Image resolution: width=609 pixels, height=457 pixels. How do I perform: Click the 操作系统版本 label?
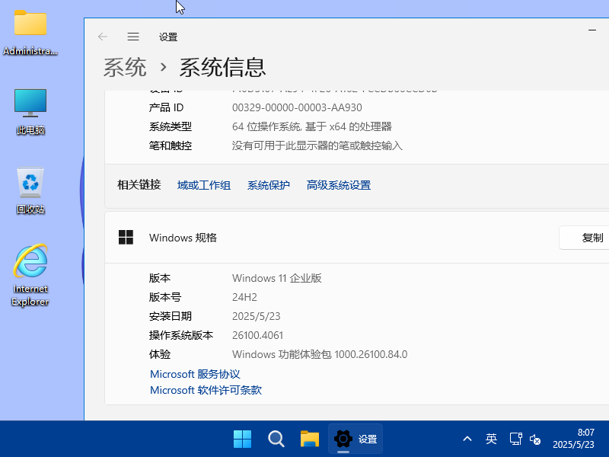pyautogui.click(x=181, y=335)
